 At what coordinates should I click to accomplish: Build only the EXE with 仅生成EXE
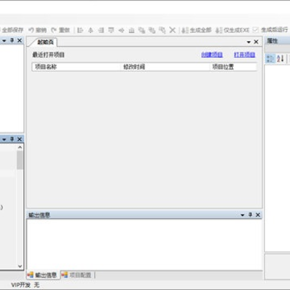pyautogui.click(x=233, y=30)
